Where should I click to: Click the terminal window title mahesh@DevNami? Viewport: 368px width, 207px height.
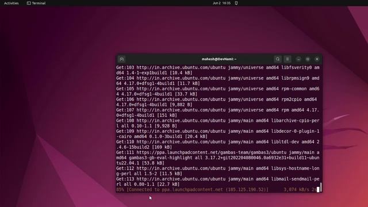[x=219, y=59]
